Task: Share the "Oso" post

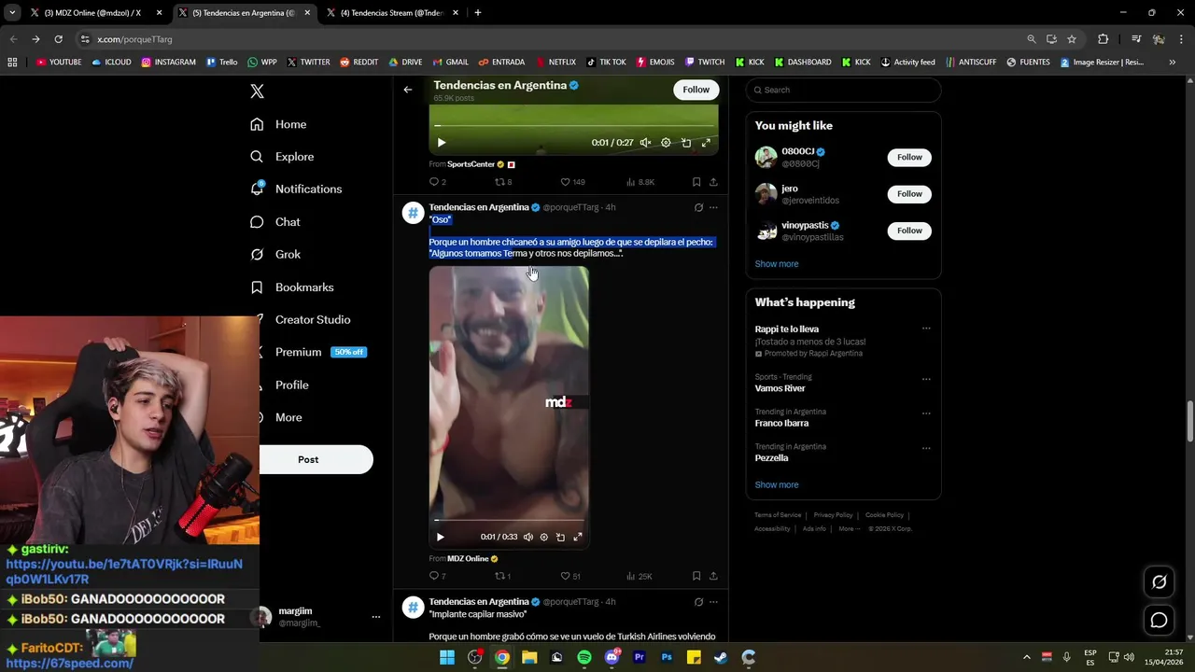Action: click(713, 576)
